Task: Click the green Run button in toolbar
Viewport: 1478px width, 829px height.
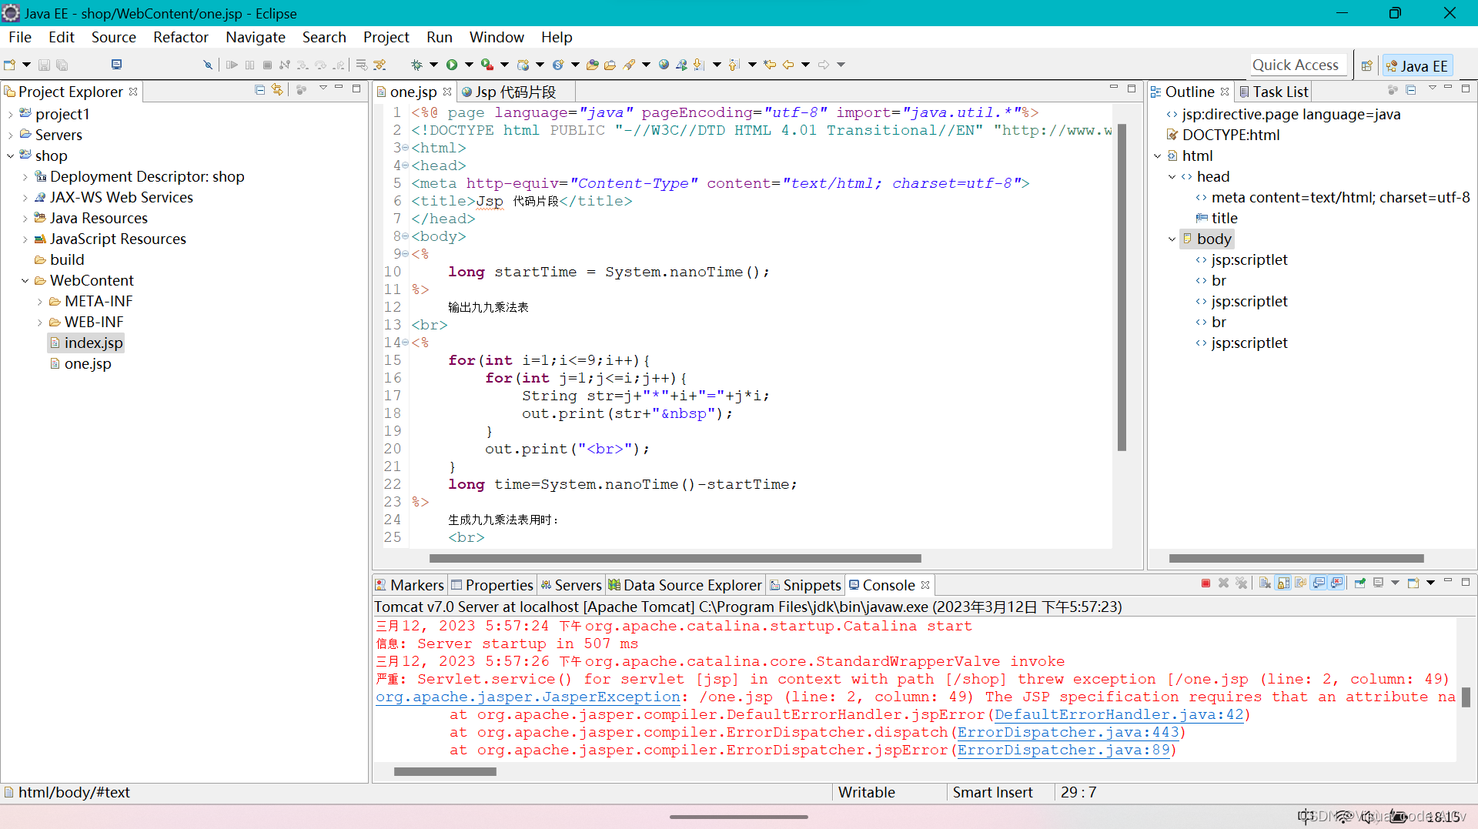Action: (x=452, y=65)
